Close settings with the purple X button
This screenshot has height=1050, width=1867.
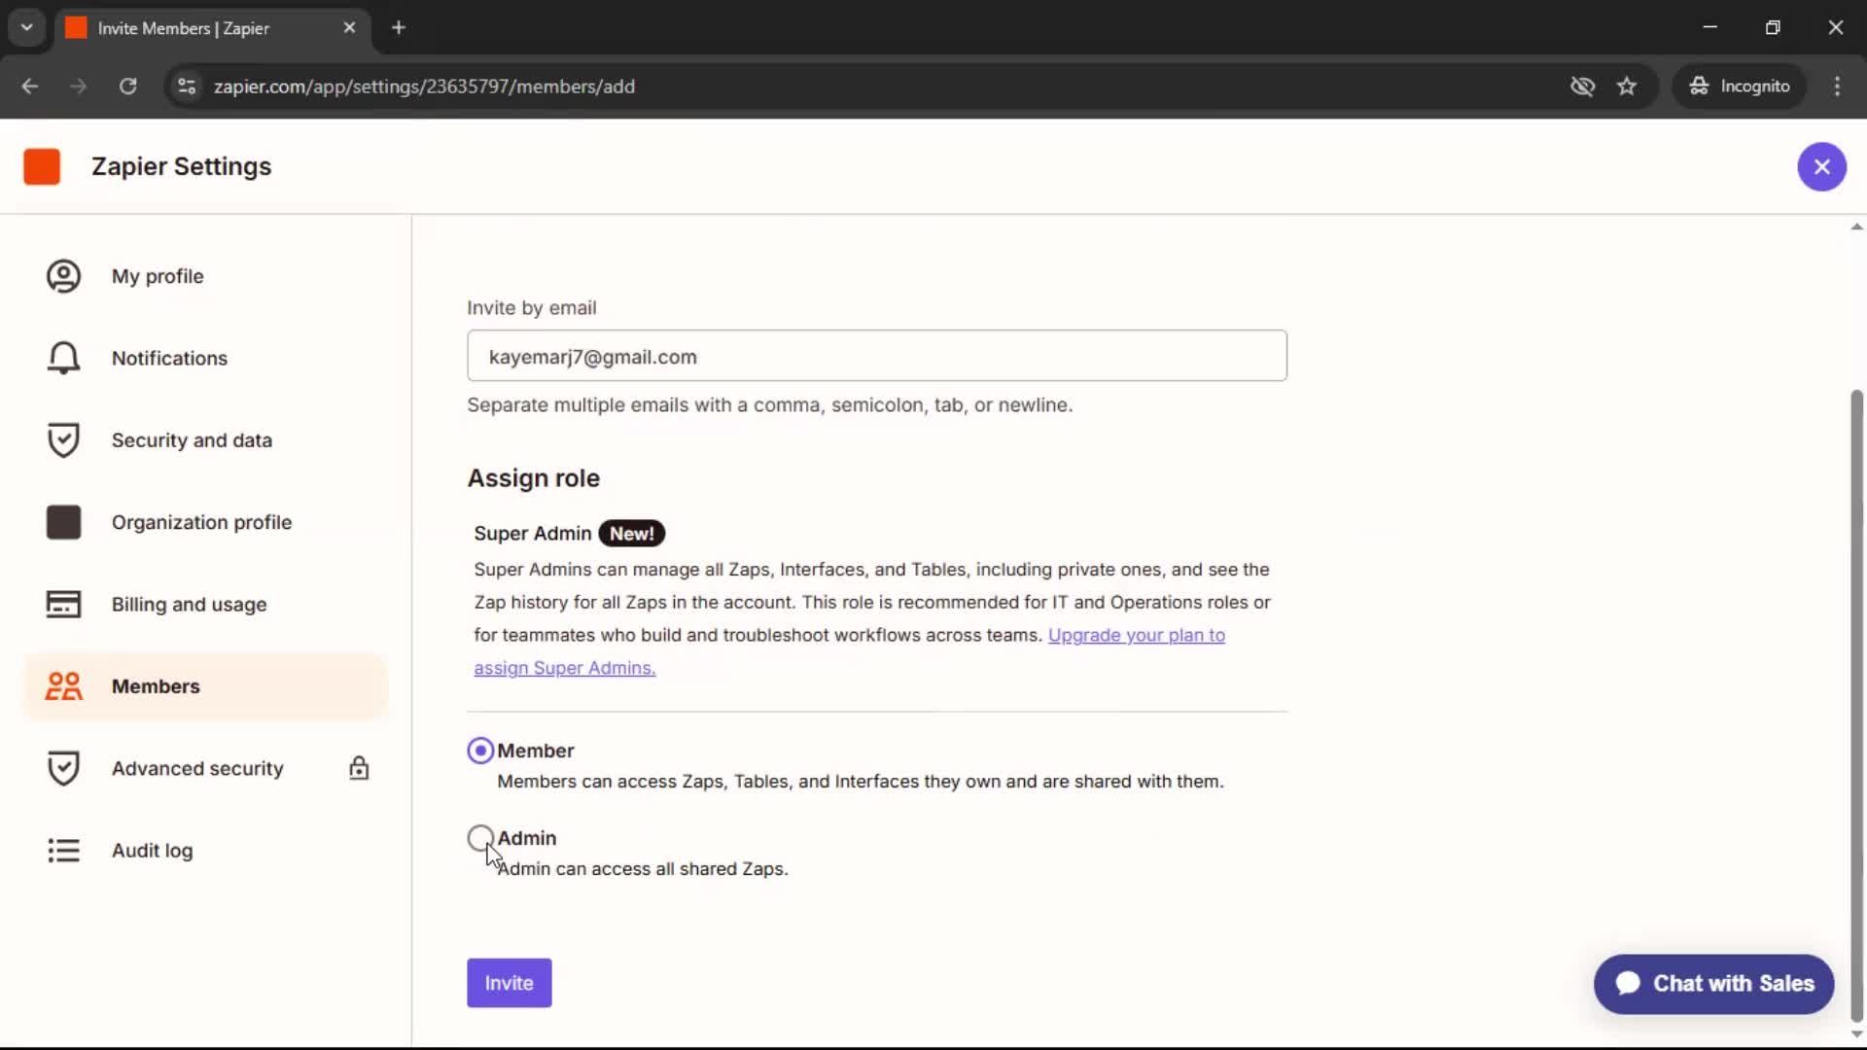1821,166
